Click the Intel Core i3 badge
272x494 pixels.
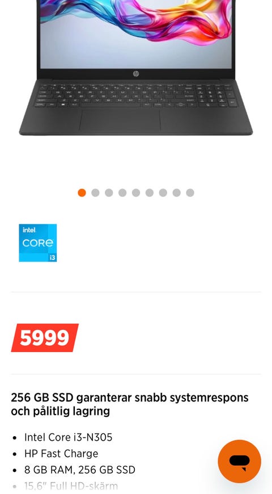[38, 243]
